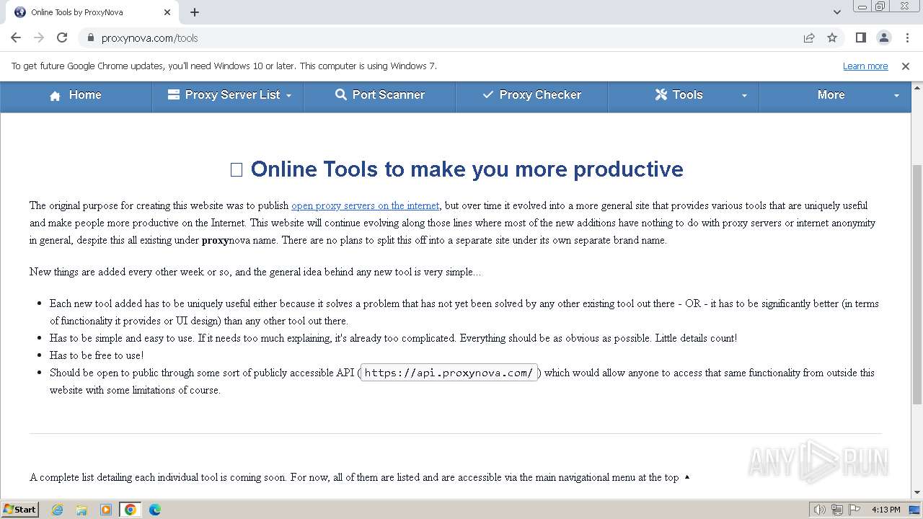923x519 pixels.
Task: Open the Home menu item
Action: pos(76,95)
